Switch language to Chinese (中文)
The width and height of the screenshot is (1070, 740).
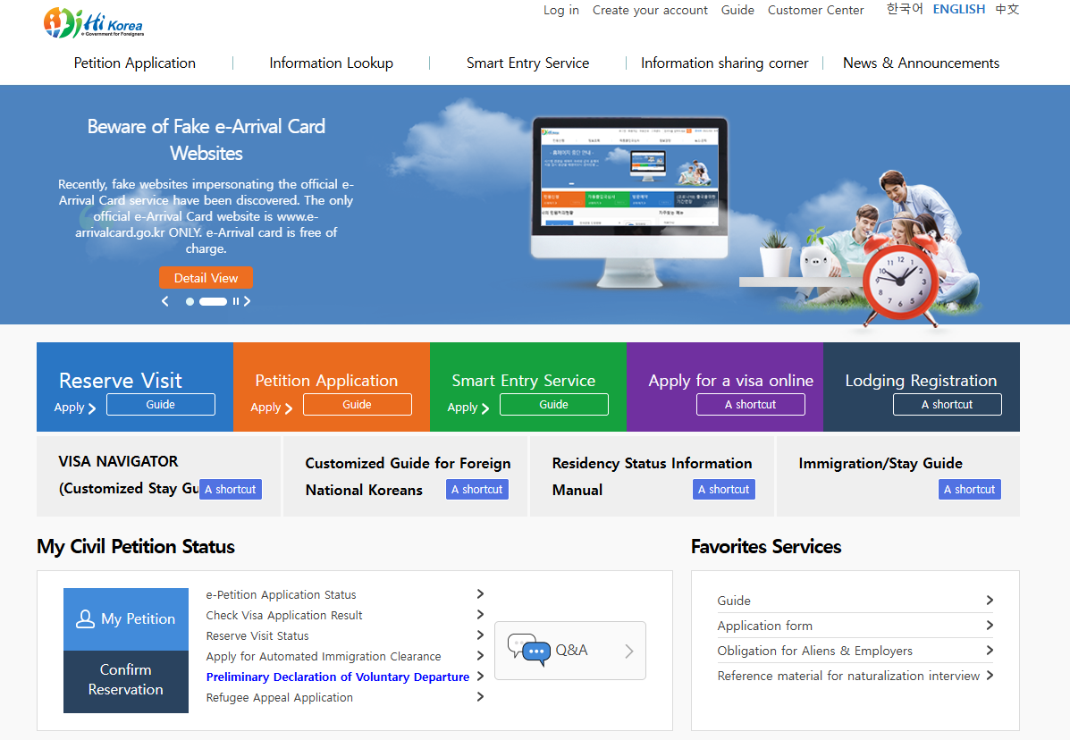1007,9
